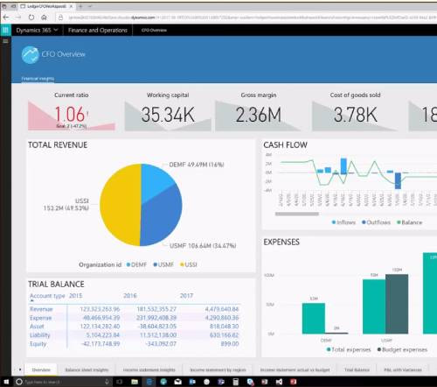The height and width of the screenshot is (387, 437).
Task: Click the 2016 column header in Trial Balance
Action: coord(130,296)
